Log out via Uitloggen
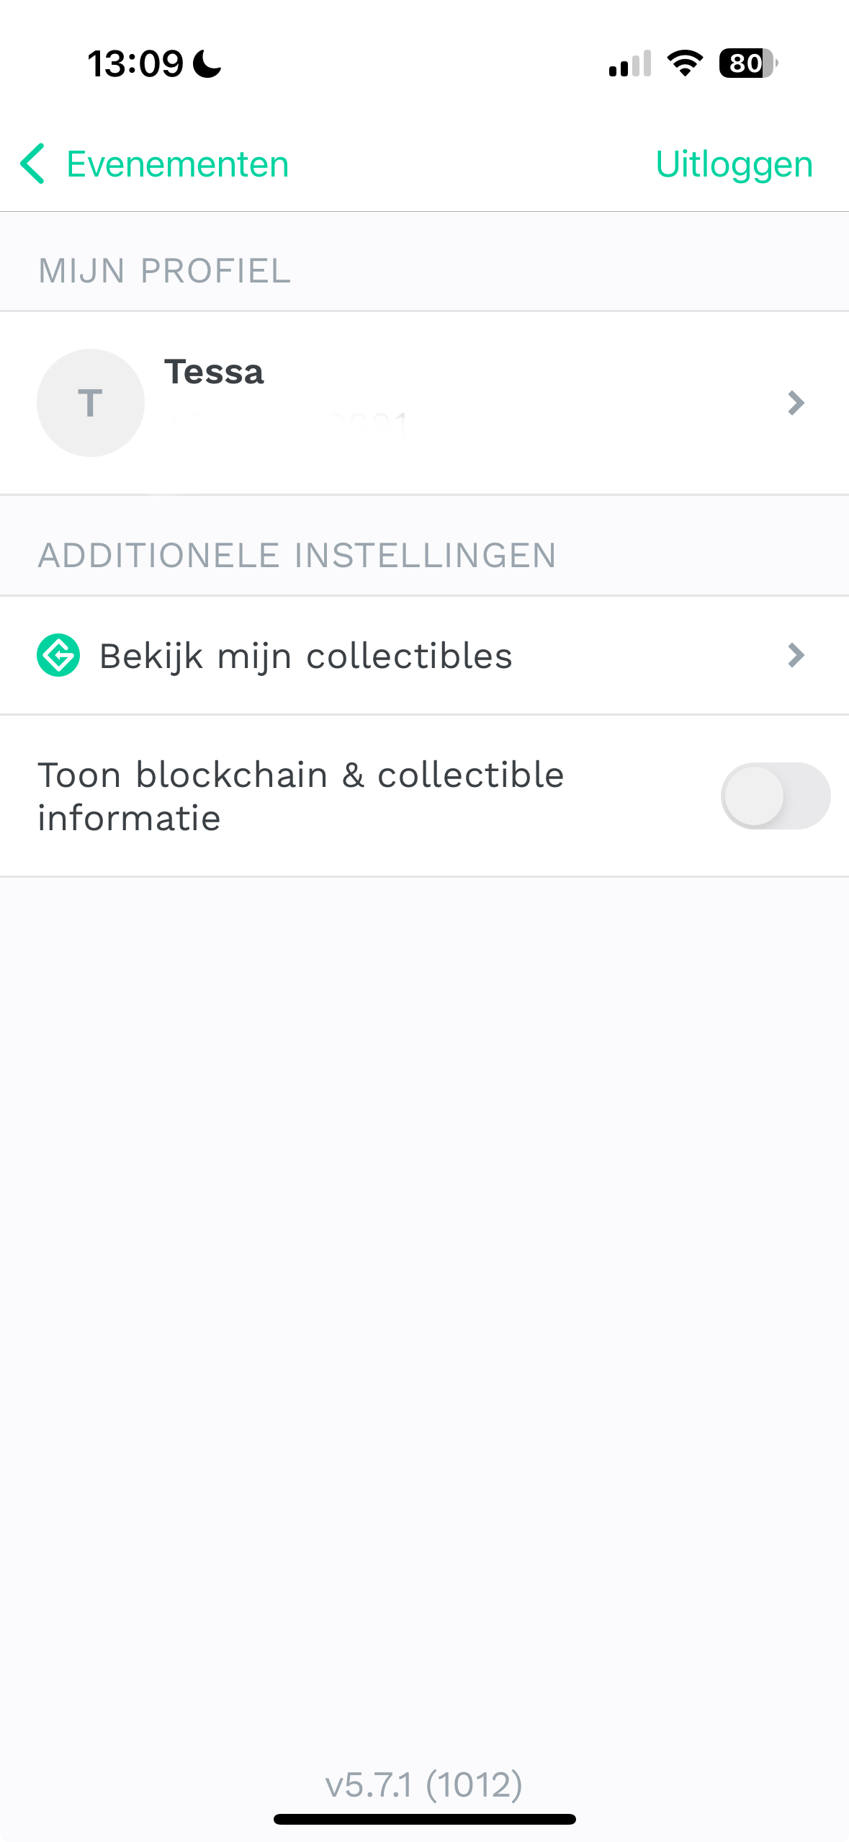 click(734, 164)
